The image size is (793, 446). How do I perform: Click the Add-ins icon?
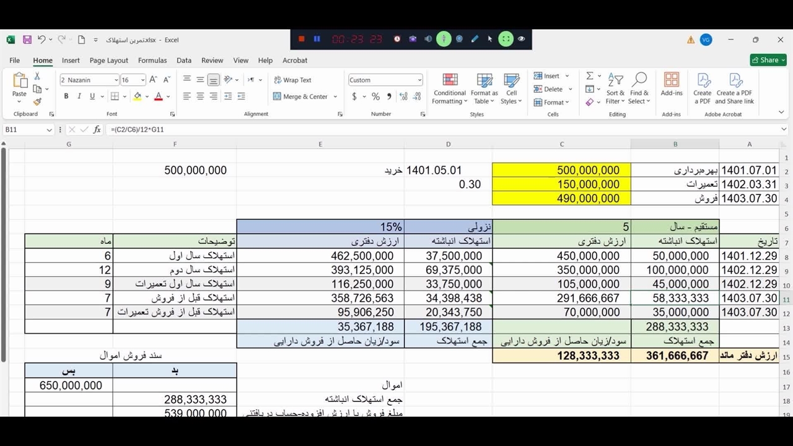pyautogui.click(x=671, y=84)
